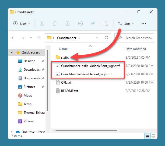
Task: Click the Desktop pin icon
Action: tap(43, 61)
